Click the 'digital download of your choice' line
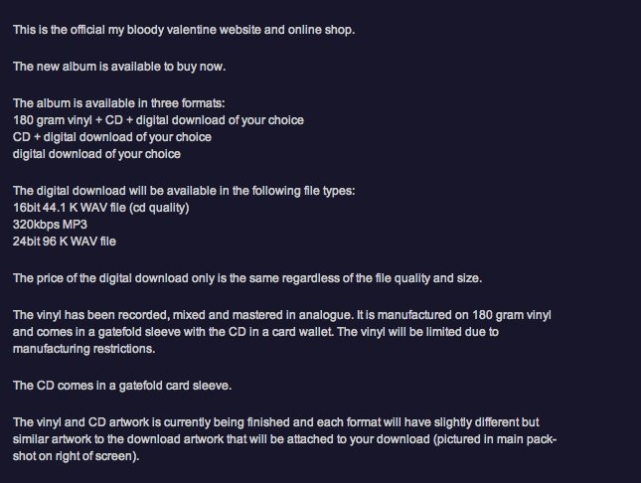Image resolution: width=641 pixels, height=483 pixels. click(x=96, y=154)
